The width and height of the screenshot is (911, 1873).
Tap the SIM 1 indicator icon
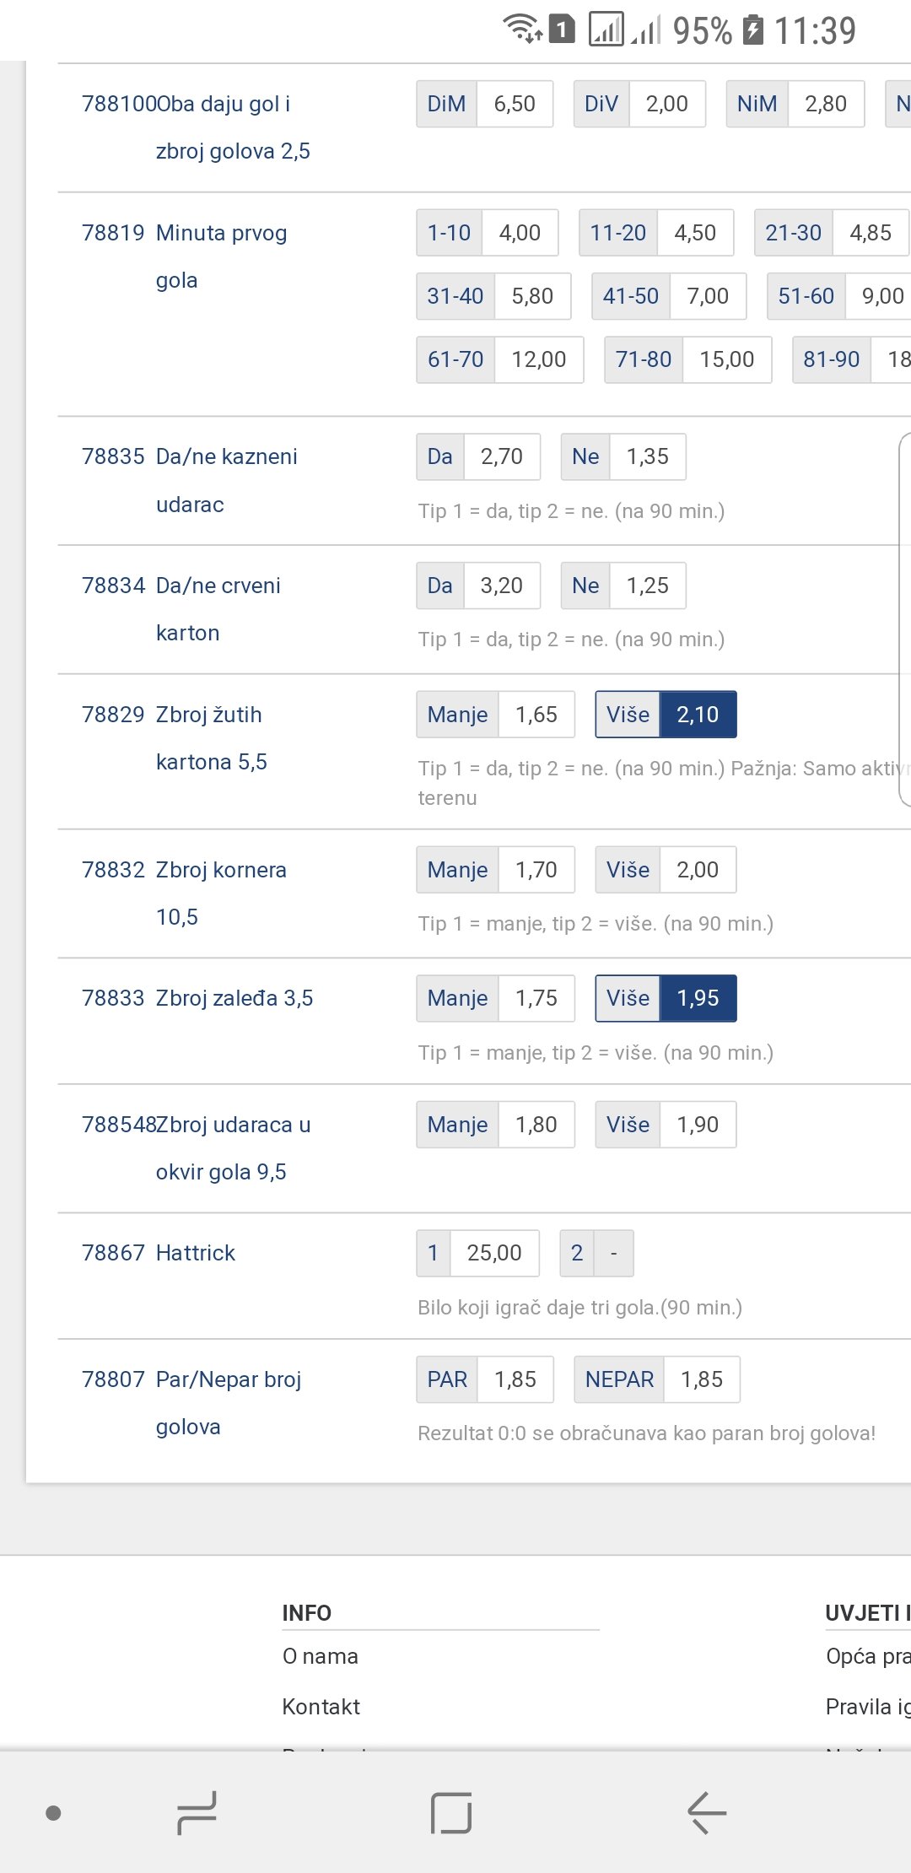click(x=562, y=30)
